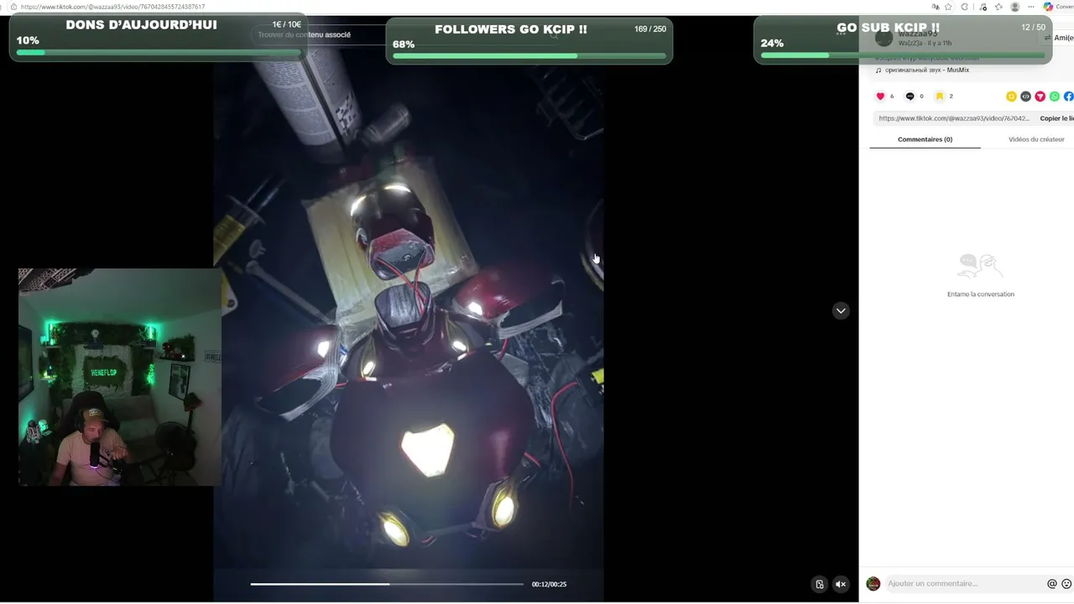
Task: Share the video on WhatsApp
Action: tap(1055, 96)
